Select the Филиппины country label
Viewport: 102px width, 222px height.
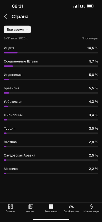(13, 115)
